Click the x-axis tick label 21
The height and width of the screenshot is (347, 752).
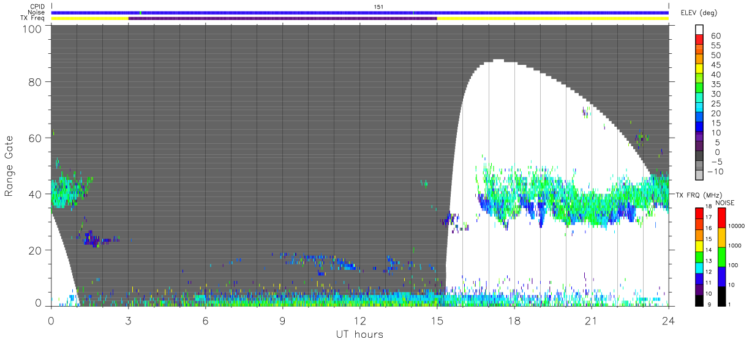[591, 319]
